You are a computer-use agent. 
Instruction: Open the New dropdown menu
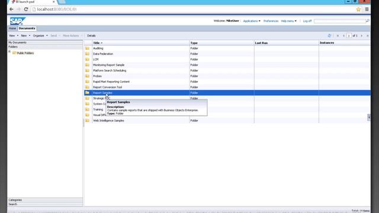pyautogui.click(x=25, y=35)
